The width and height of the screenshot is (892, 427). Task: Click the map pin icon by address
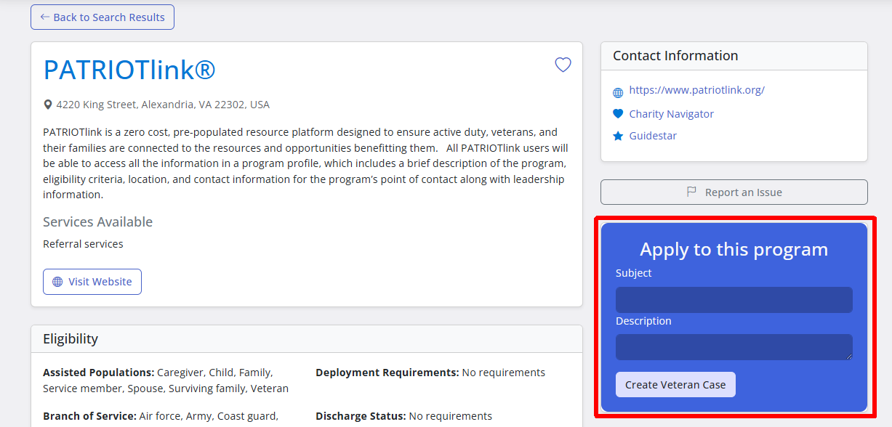click(48, 105)
